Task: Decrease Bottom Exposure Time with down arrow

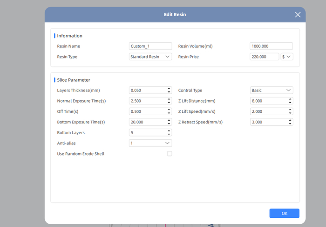Action: [169, 124]
